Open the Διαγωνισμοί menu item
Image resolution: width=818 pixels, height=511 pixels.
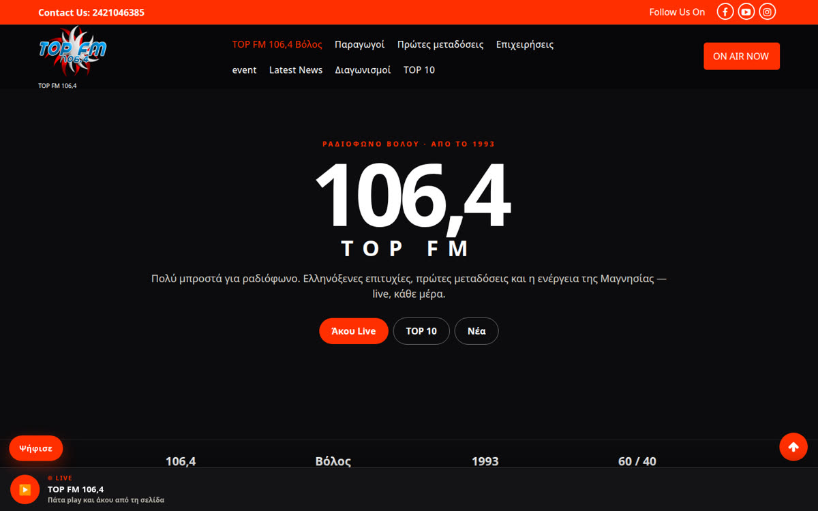[x=363, y=69]
